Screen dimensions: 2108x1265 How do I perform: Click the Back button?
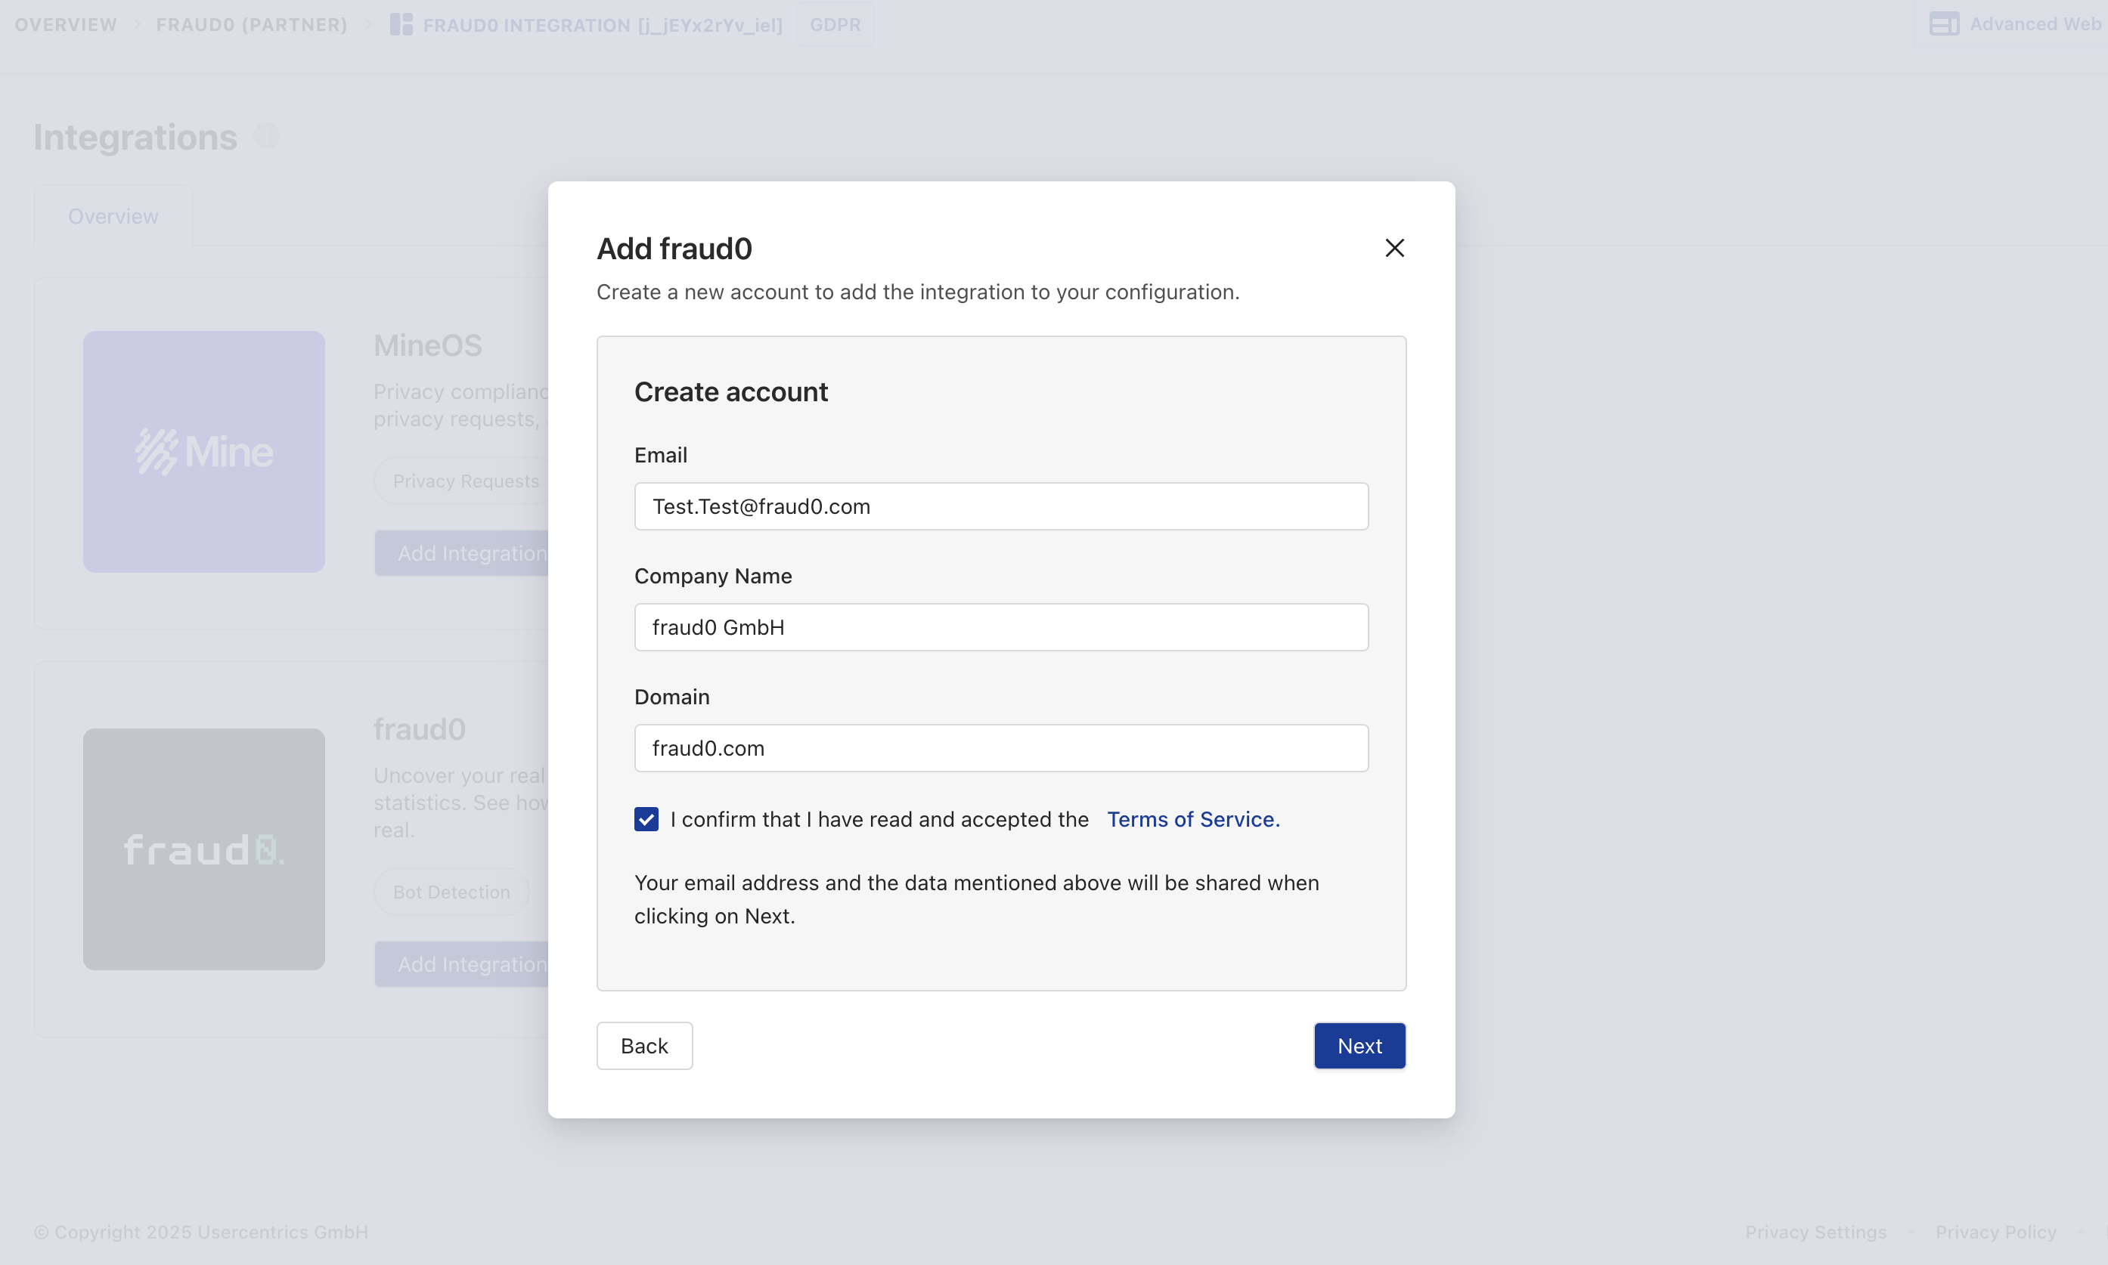[x=644, y=1045]
